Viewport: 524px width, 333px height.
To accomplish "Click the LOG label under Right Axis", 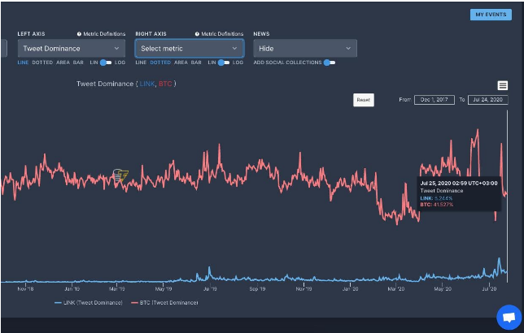I will [238, 63].
